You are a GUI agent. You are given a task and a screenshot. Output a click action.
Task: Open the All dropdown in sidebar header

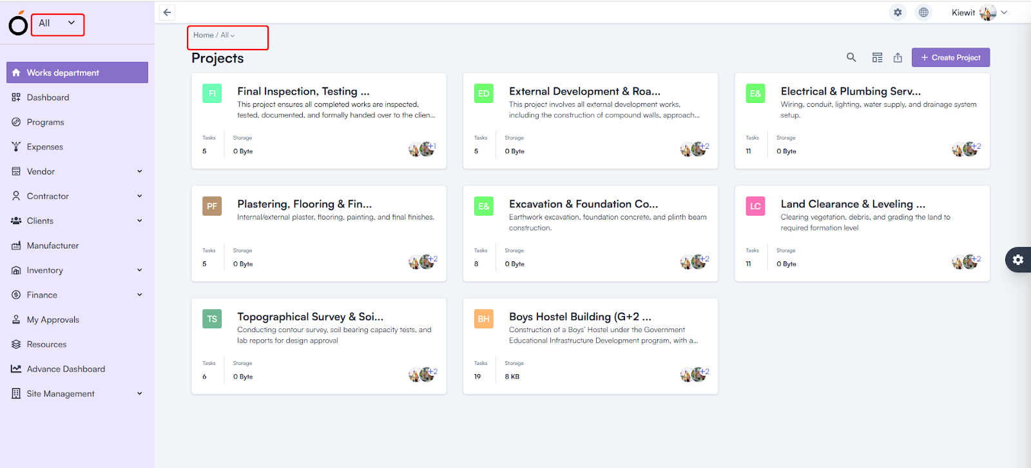[57, 24]
